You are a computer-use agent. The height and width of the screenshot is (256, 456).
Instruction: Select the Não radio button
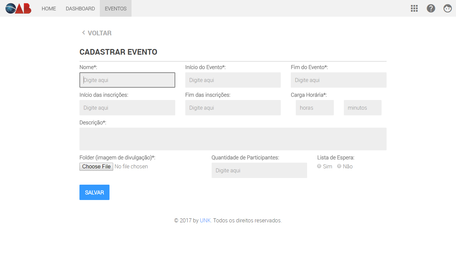click(x=339, y=166)
